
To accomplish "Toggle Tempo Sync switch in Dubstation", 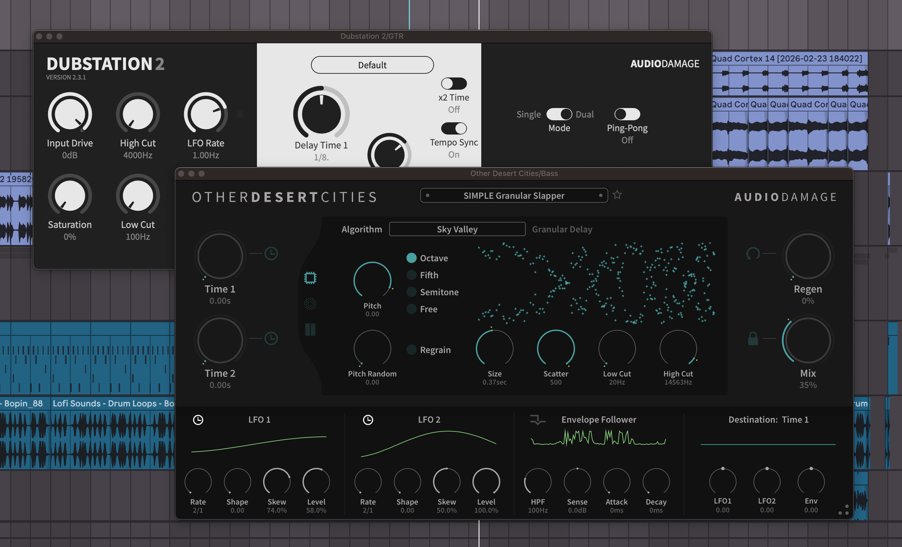I will tap(454, 128).
